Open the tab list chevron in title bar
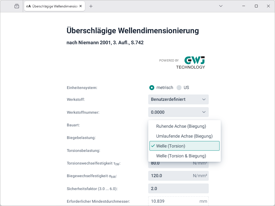This screenshot has width=275, height=206. point(221,6)
